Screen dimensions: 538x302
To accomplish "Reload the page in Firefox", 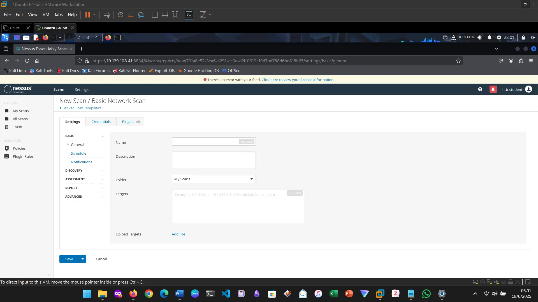I will 27,61.
